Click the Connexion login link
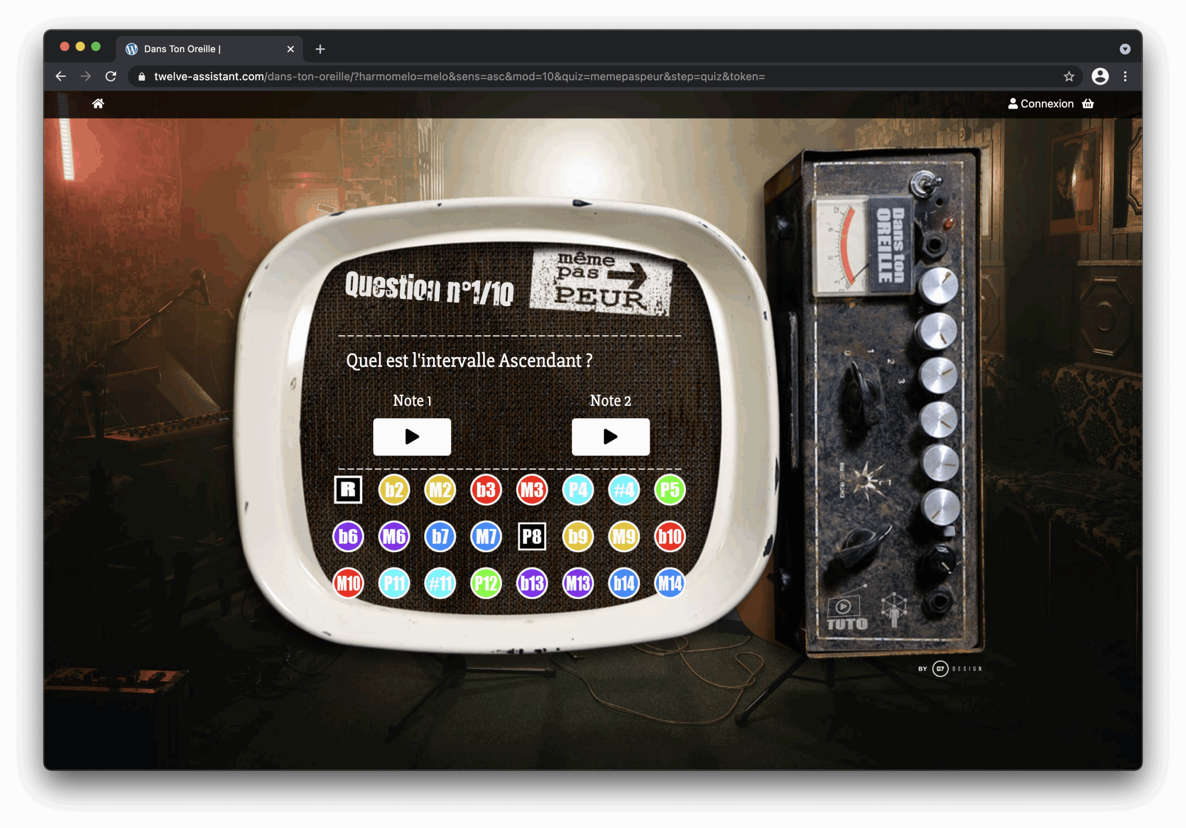 pyautogui.click(x=1041, y=104)
